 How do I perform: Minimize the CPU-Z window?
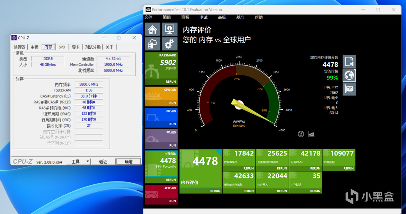103,38
